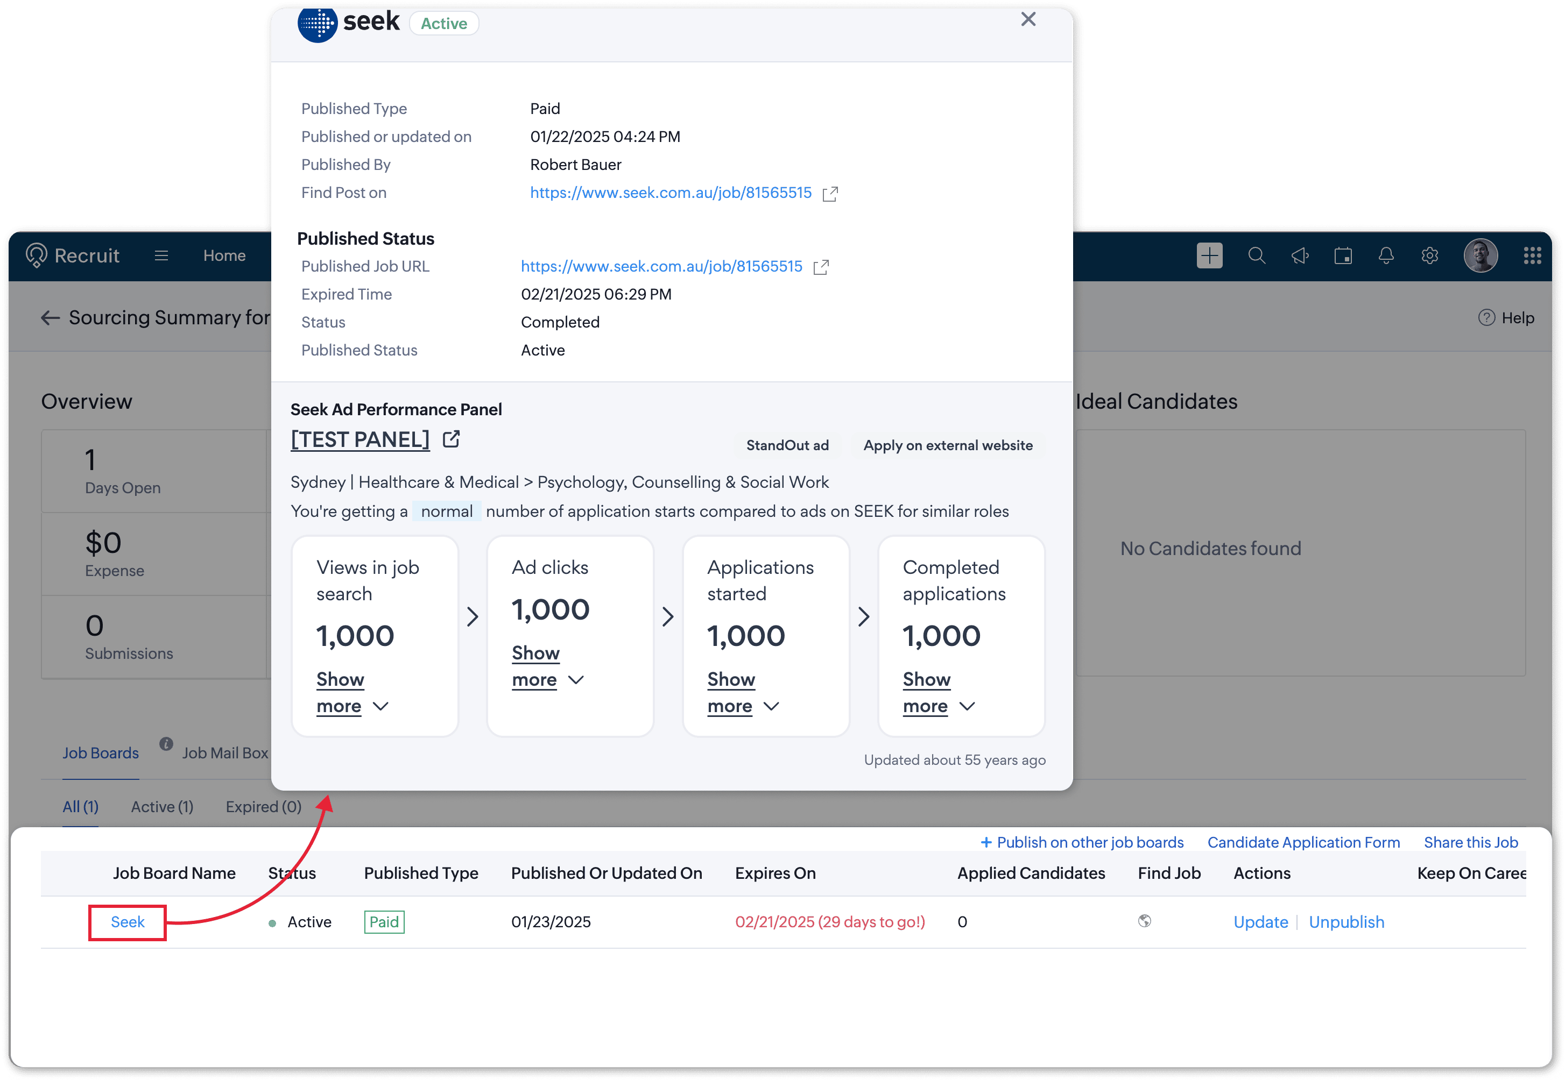Click Updated about 55 years ago text

[x=954, y=760]
